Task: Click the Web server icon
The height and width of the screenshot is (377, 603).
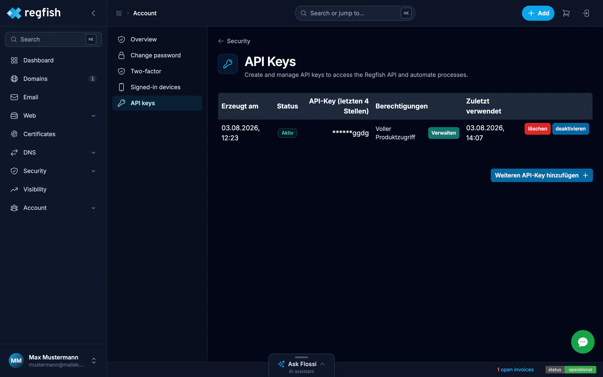Action: [x=14, y=116]
